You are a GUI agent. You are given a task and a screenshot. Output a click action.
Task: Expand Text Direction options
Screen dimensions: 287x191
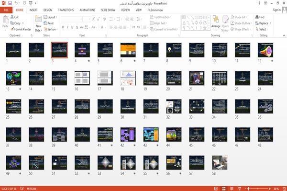[x=161, y=17]
